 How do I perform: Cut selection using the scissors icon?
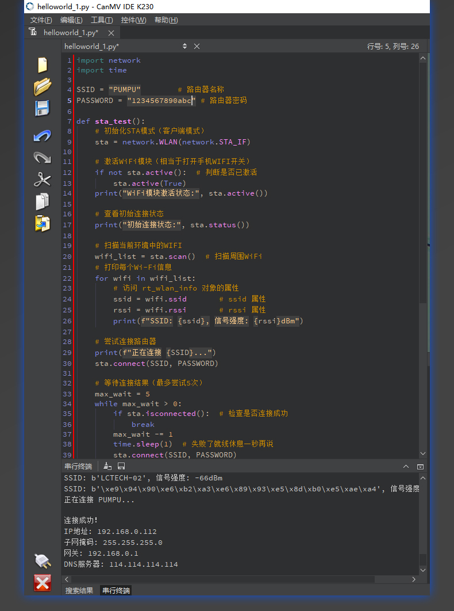tap(43, 180)
